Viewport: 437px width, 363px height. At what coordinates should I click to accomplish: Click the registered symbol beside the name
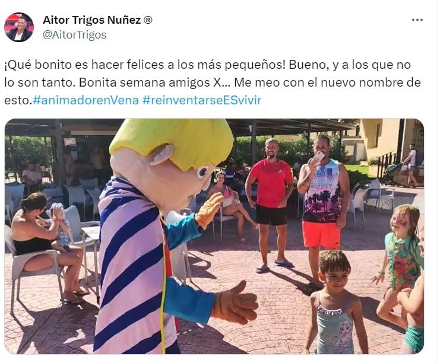[148, 20]
